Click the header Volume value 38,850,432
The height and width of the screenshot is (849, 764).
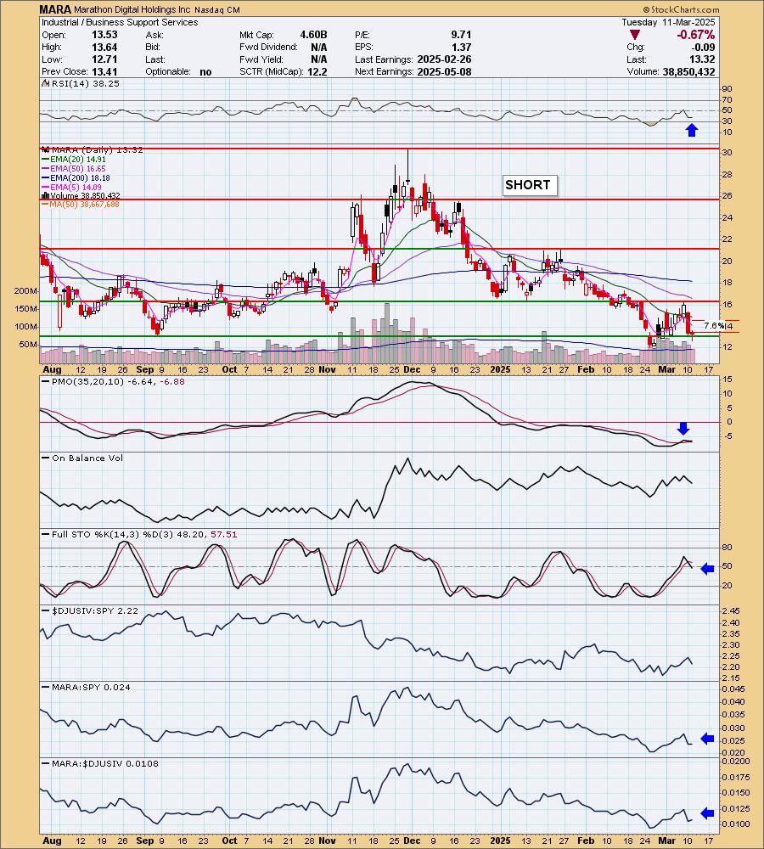(x=688, y=72)
